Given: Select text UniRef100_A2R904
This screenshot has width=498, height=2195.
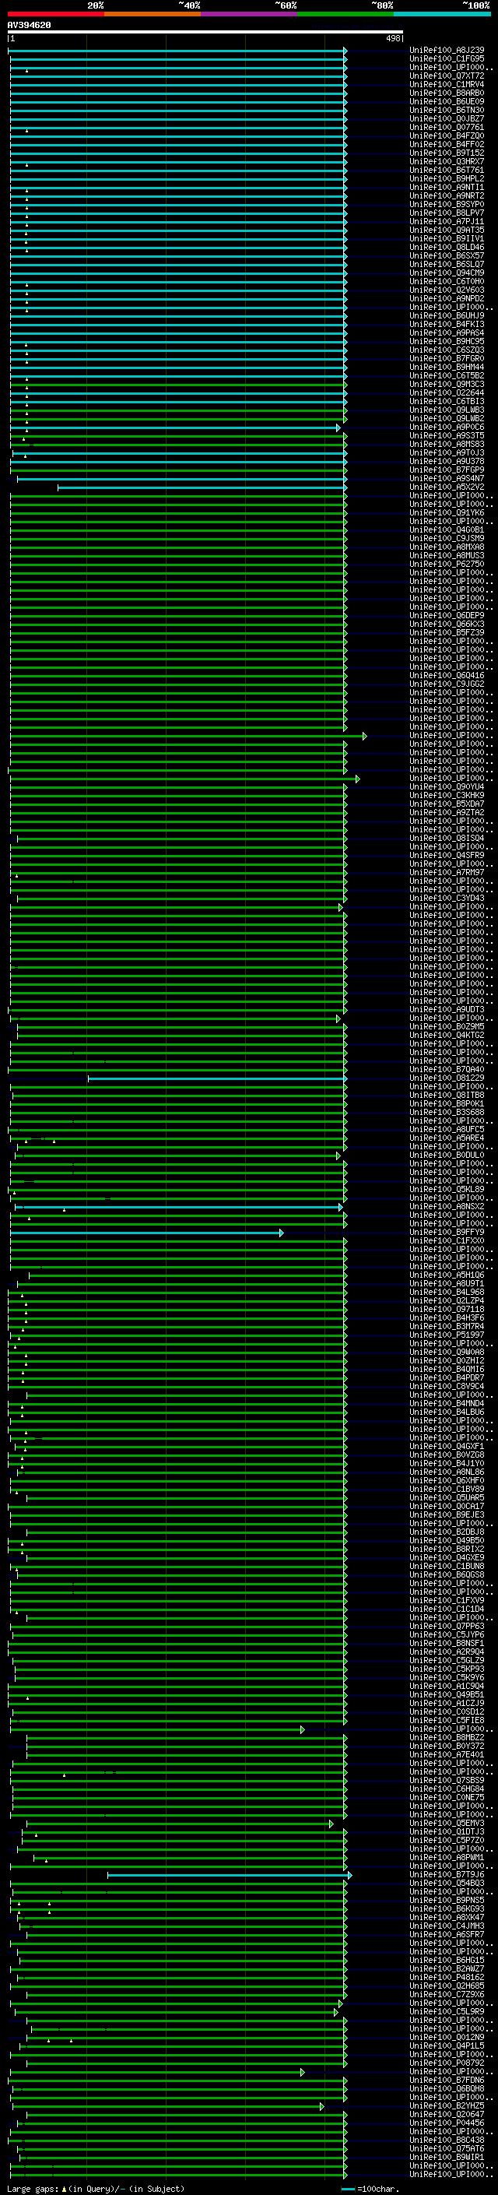Looking at the screenshot, I should (447, 1652).
